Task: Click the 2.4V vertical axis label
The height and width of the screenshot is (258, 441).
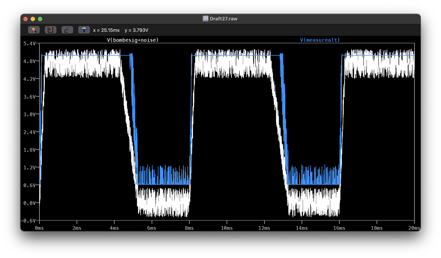Action: pyautogui.click(x=29, y=132)
